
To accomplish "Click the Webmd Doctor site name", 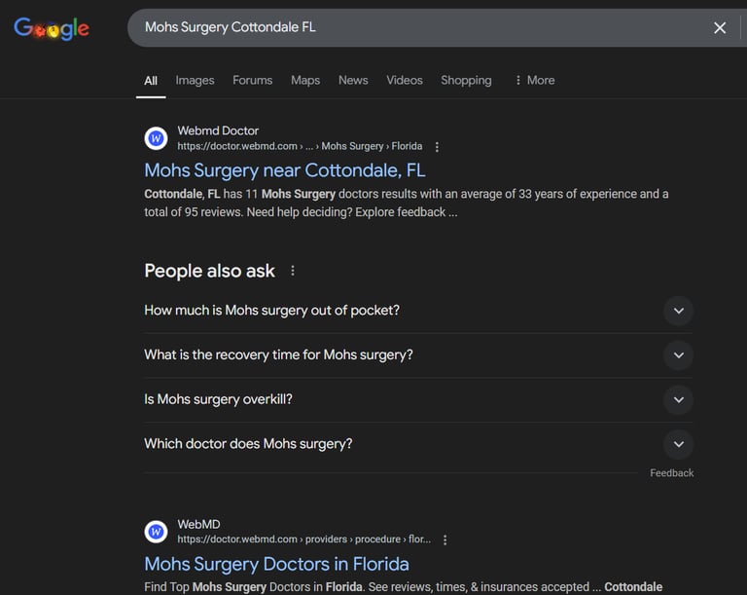I will coord(218,130).
